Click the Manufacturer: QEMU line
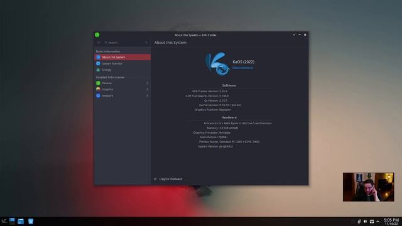 [214, 137]
